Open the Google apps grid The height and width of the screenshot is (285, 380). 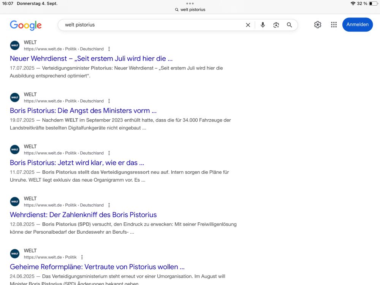(x=334, y=24)
